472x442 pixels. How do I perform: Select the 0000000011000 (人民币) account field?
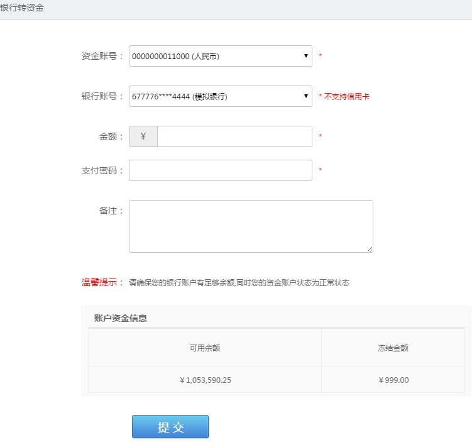click(x=221, y=56)
